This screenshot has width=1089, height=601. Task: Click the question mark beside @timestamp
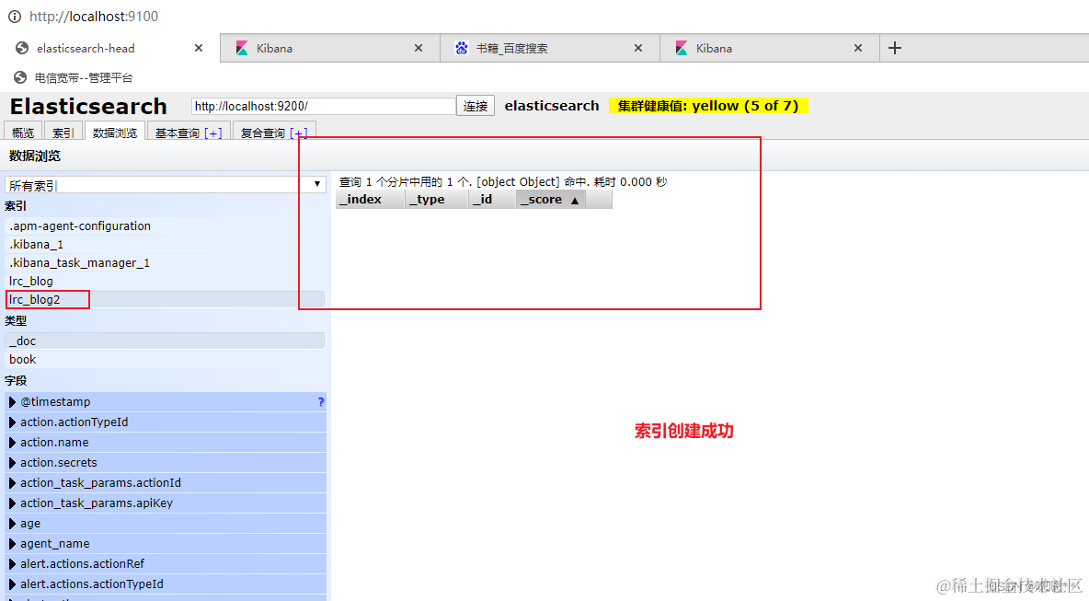pos(321,401)
